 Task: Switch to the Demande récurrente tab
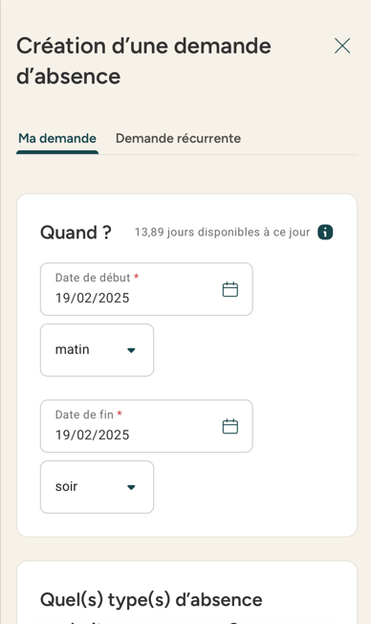(178, 139)
